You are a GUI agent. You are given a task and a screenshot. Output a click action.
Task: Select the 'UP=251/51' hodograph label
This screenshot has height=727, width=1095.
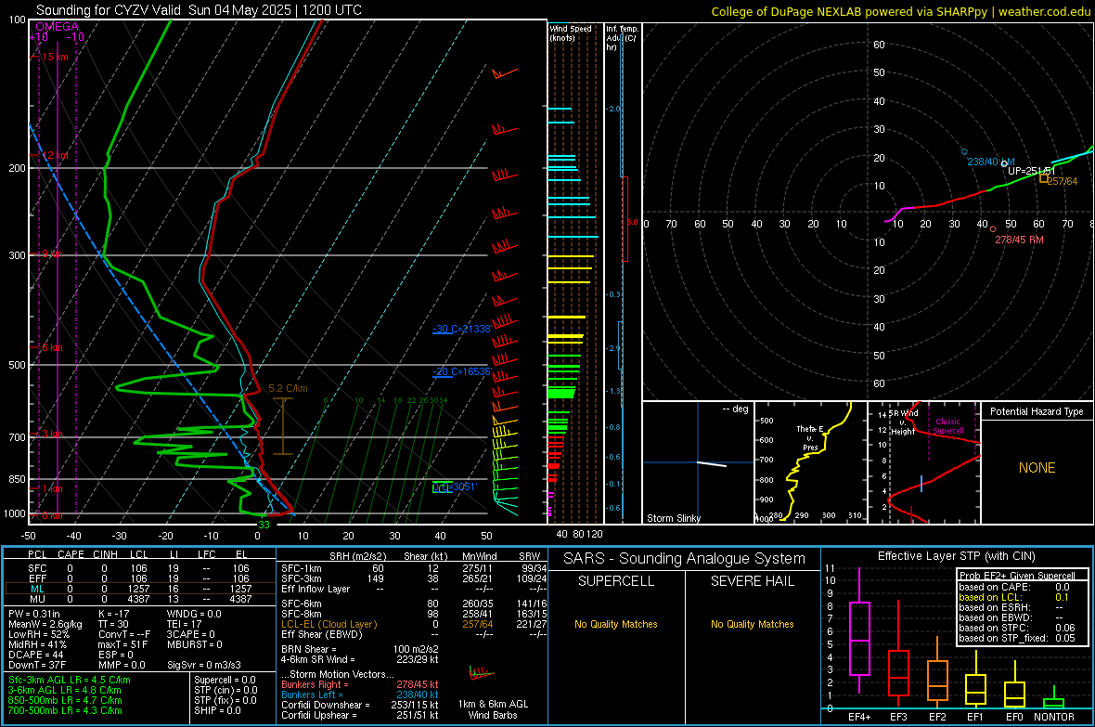(x=1032, y=171)
